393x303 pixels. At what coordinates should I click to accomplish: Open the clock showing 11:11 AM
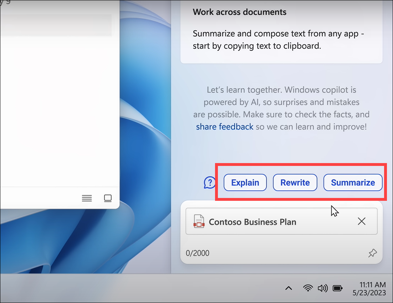pyautogui.click(x=369, y=288)
